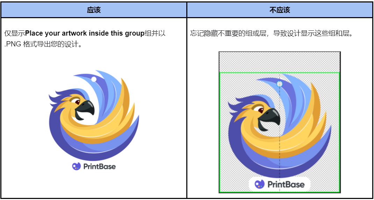The image size is (374, 200).
Task: Click the gray checkered area above green frame
Action: click(280, 62)
